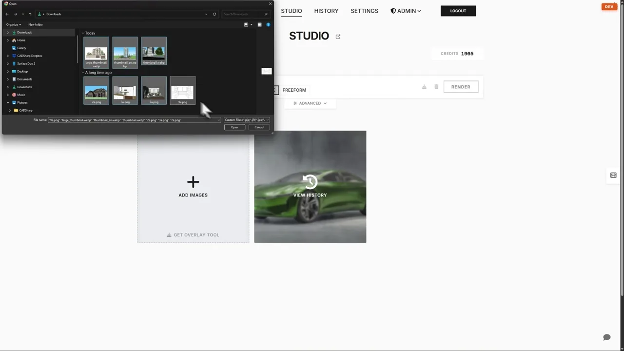The image size is (624, 351).
Task: Expand the Home tree node
Action: [x=8, y=40]
